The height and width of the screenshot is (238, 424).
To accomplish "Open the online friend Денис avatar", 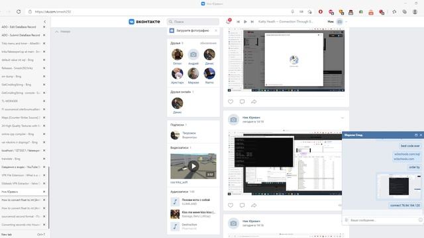I will pos(178,103).
